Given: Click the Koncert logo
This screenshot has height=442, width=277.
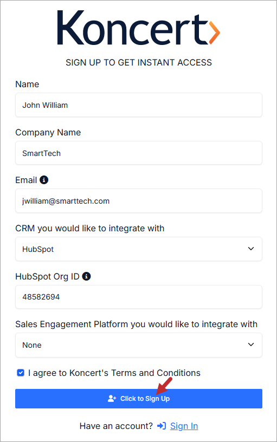Looking at the screenshot, I should click(x=139, y=27).
